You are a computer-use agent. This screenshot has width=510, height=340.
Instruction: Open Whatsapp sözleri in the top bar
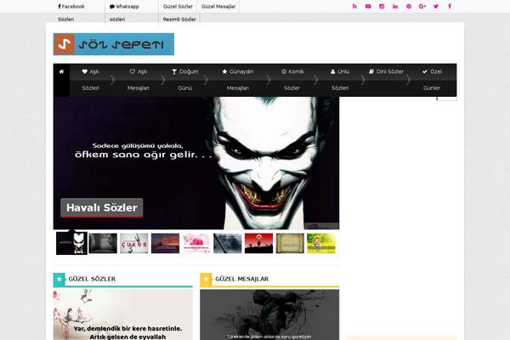pos(124,13)
